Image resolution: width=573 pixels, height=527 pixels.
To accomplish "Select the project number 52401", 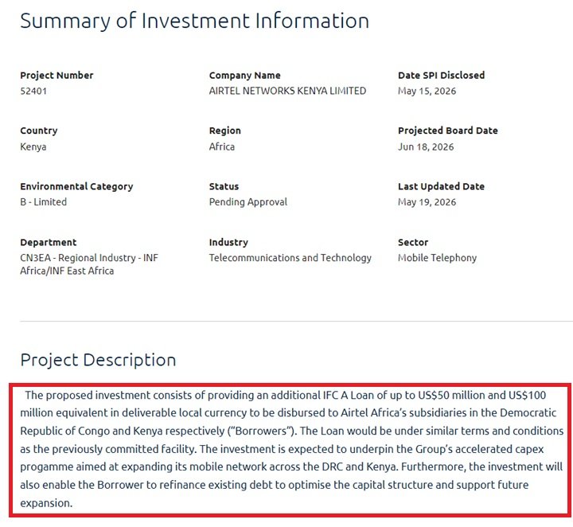I will (33, 91).
